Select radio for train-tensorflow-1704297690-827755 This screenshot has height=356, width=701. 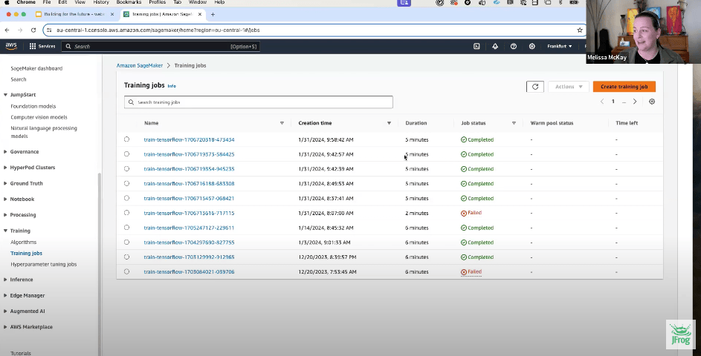pos(126,243)
